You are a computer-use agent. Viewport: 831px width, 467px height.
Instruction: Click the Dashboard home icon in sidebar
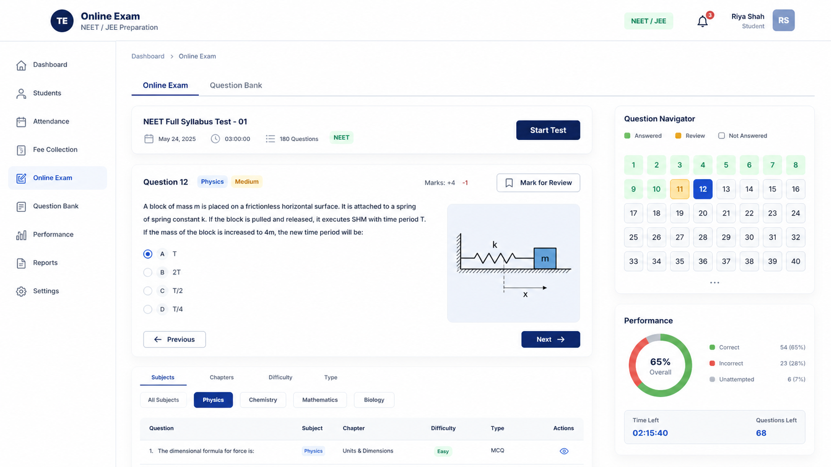click(x=21, y=65)
